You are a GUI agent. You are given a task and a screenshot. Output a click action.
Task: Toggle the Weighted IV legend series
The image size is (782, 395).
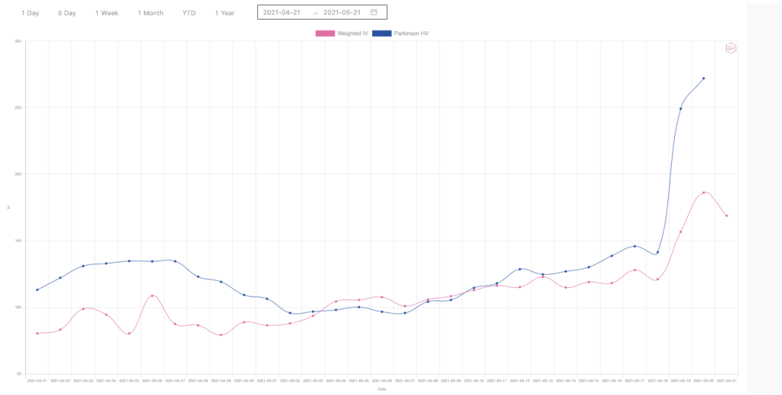coord(352,33)
